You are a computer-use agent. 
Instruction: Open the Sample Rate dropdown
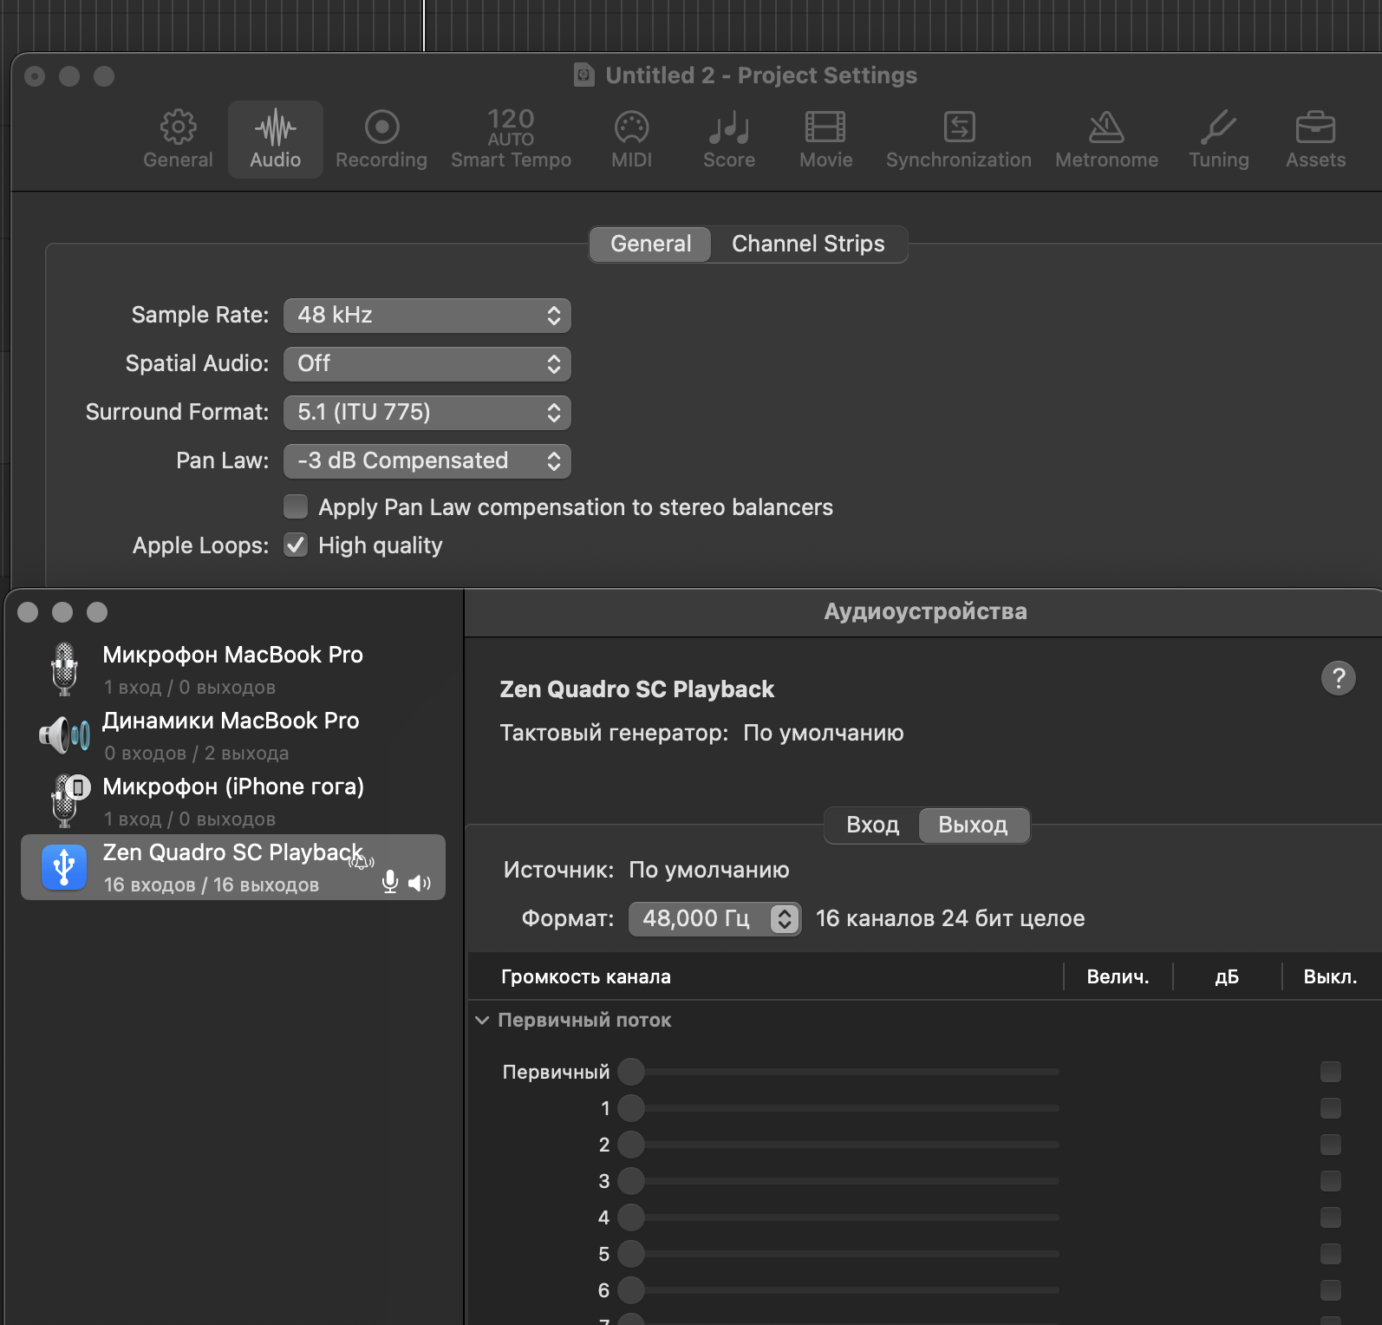[x=427, y=316]
